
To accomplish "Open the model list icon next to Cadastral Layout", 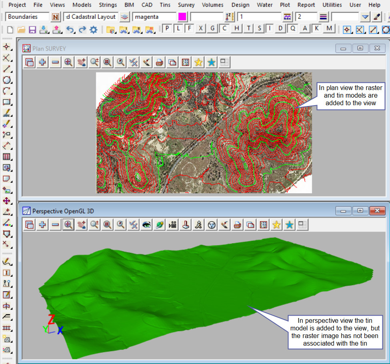I will (125, 17).
